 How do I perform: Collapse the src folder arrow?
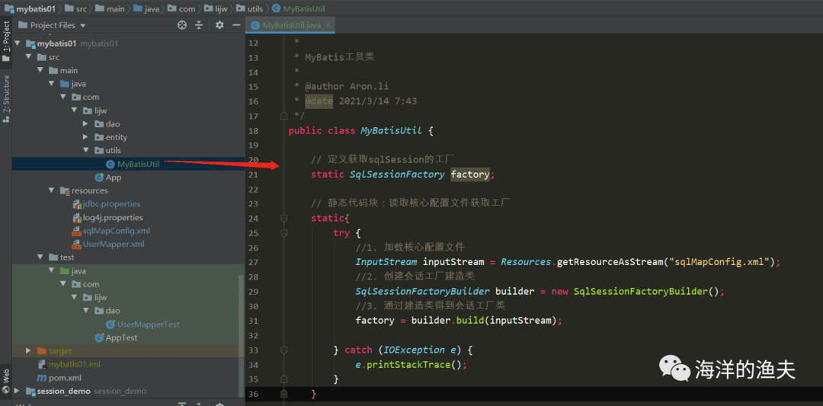30,57
